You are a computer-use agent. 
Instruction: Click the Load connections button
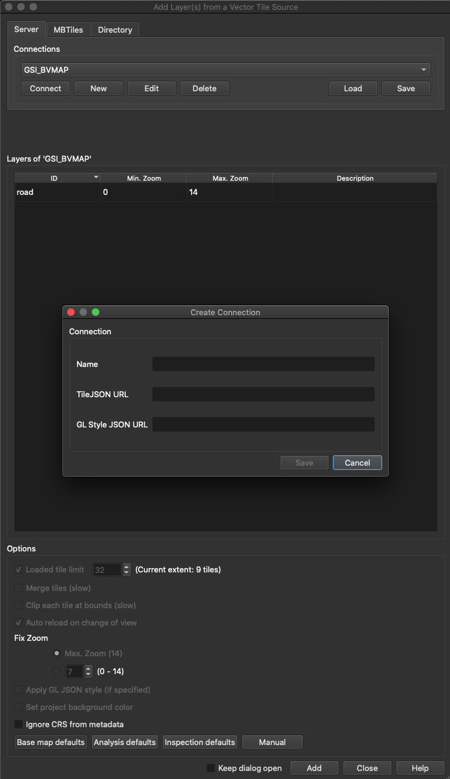click(x=353, y=88)
